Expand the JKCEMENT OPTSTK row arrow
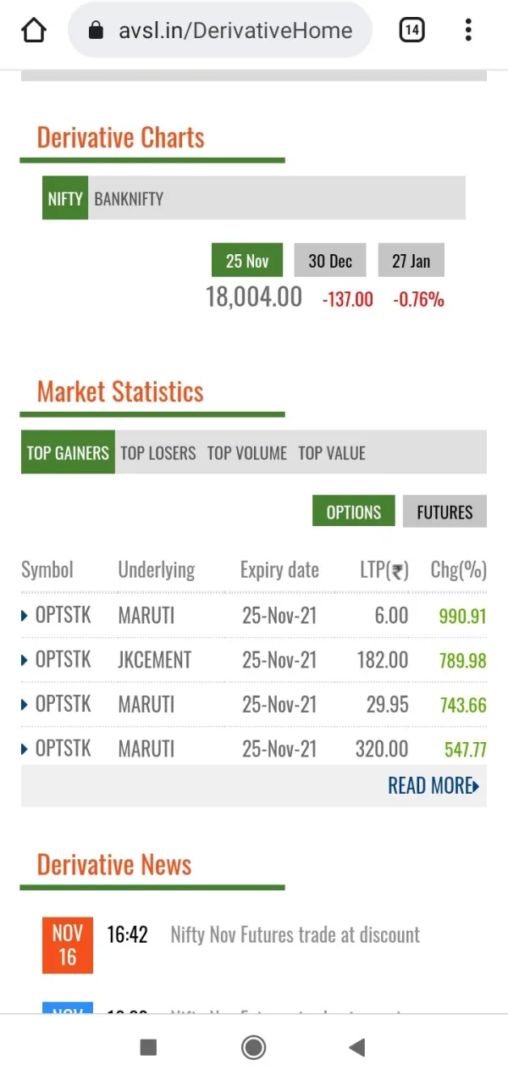This screenshot has width=508, height=1081. point(25,660)
